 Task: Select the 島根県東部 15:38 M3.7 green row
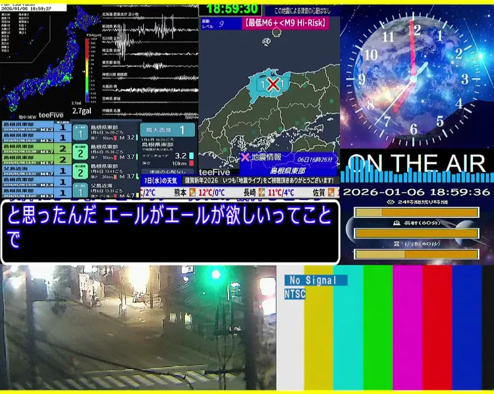tap(37, 148)
